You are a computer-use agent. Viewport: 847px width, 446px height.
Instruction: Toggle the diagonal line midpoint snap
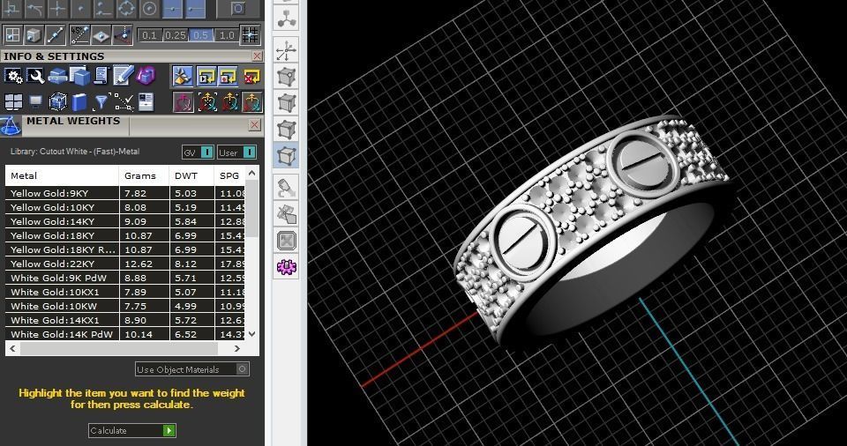pos(55,35)
